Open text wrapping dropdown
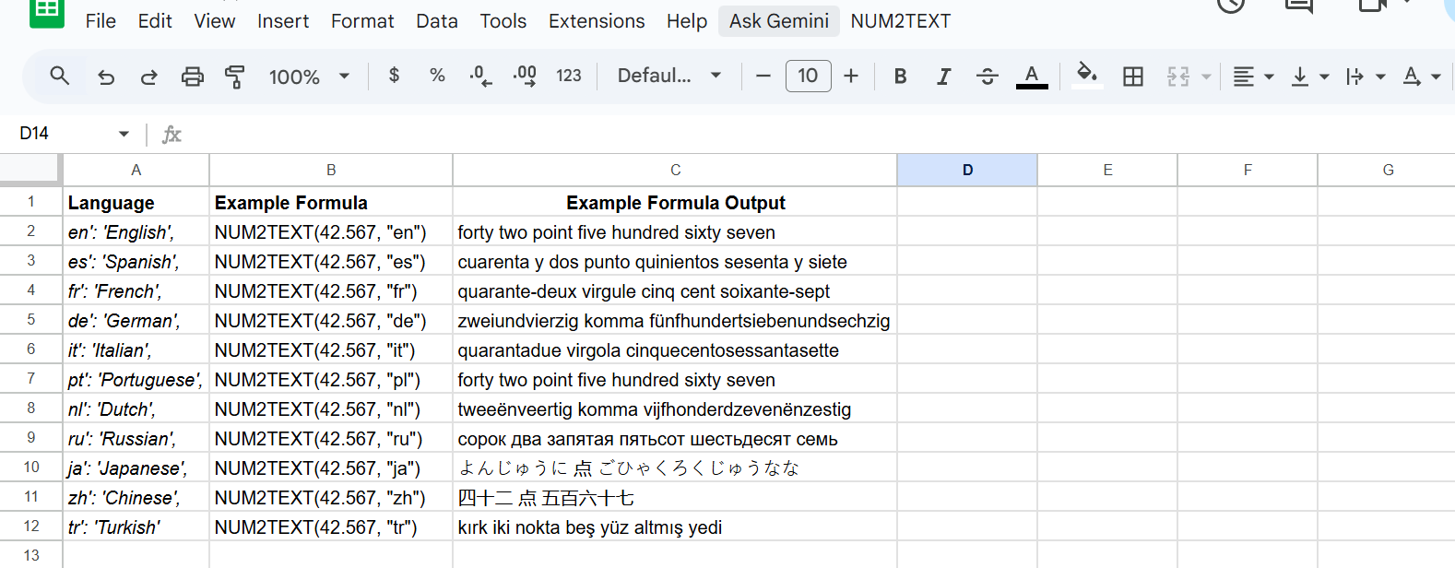 pyautogui.click(x=1366, y=77)
